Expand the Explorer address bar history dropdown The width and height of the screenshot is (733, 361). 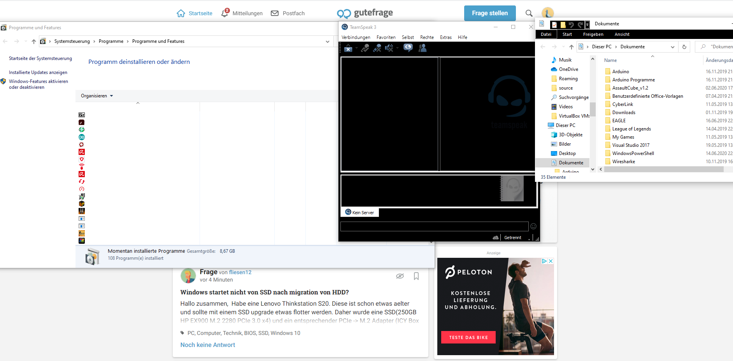[x=672, y=47]
